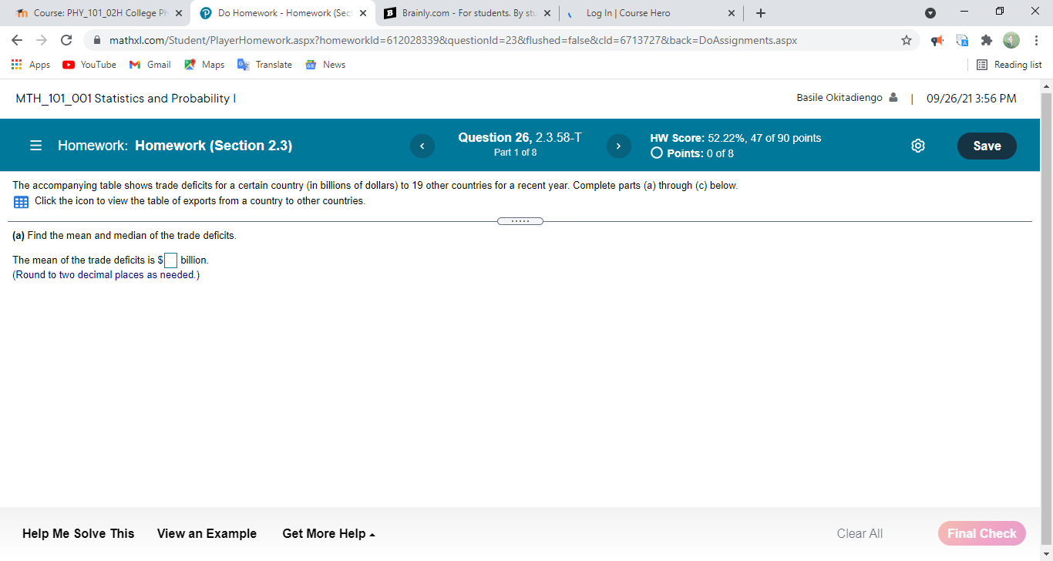1053x561 pixels.
Task: Click View an Example
Action: pyautogui.click(x=207, y=533)
